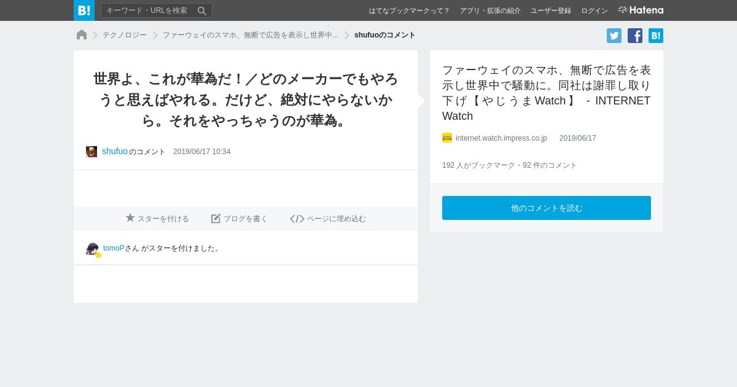Share this comment on Facebook

635,36
